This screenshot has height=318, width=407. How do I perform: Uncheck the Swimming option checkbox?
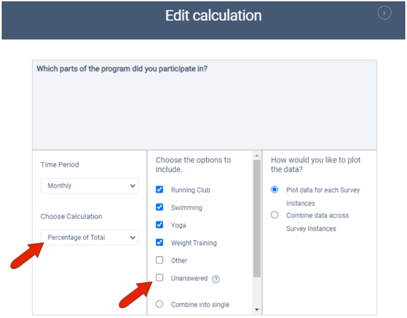159,207
